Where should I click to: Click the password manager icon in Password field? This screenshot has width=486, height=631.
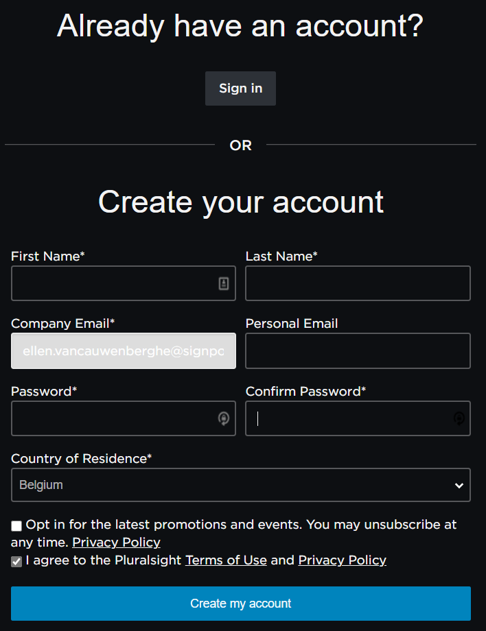click(224, 418)
